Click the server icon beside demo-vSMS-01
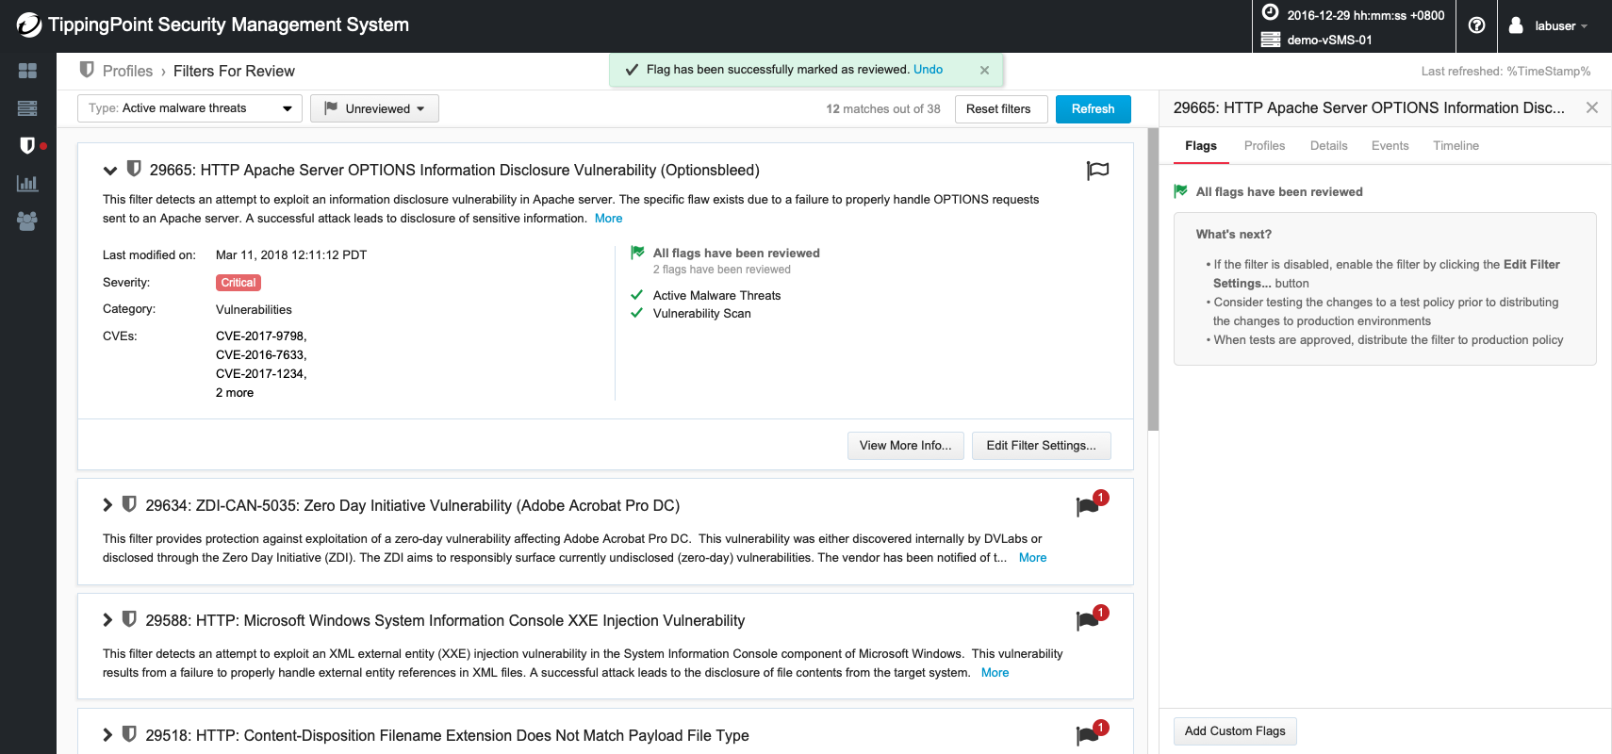 1271,40
